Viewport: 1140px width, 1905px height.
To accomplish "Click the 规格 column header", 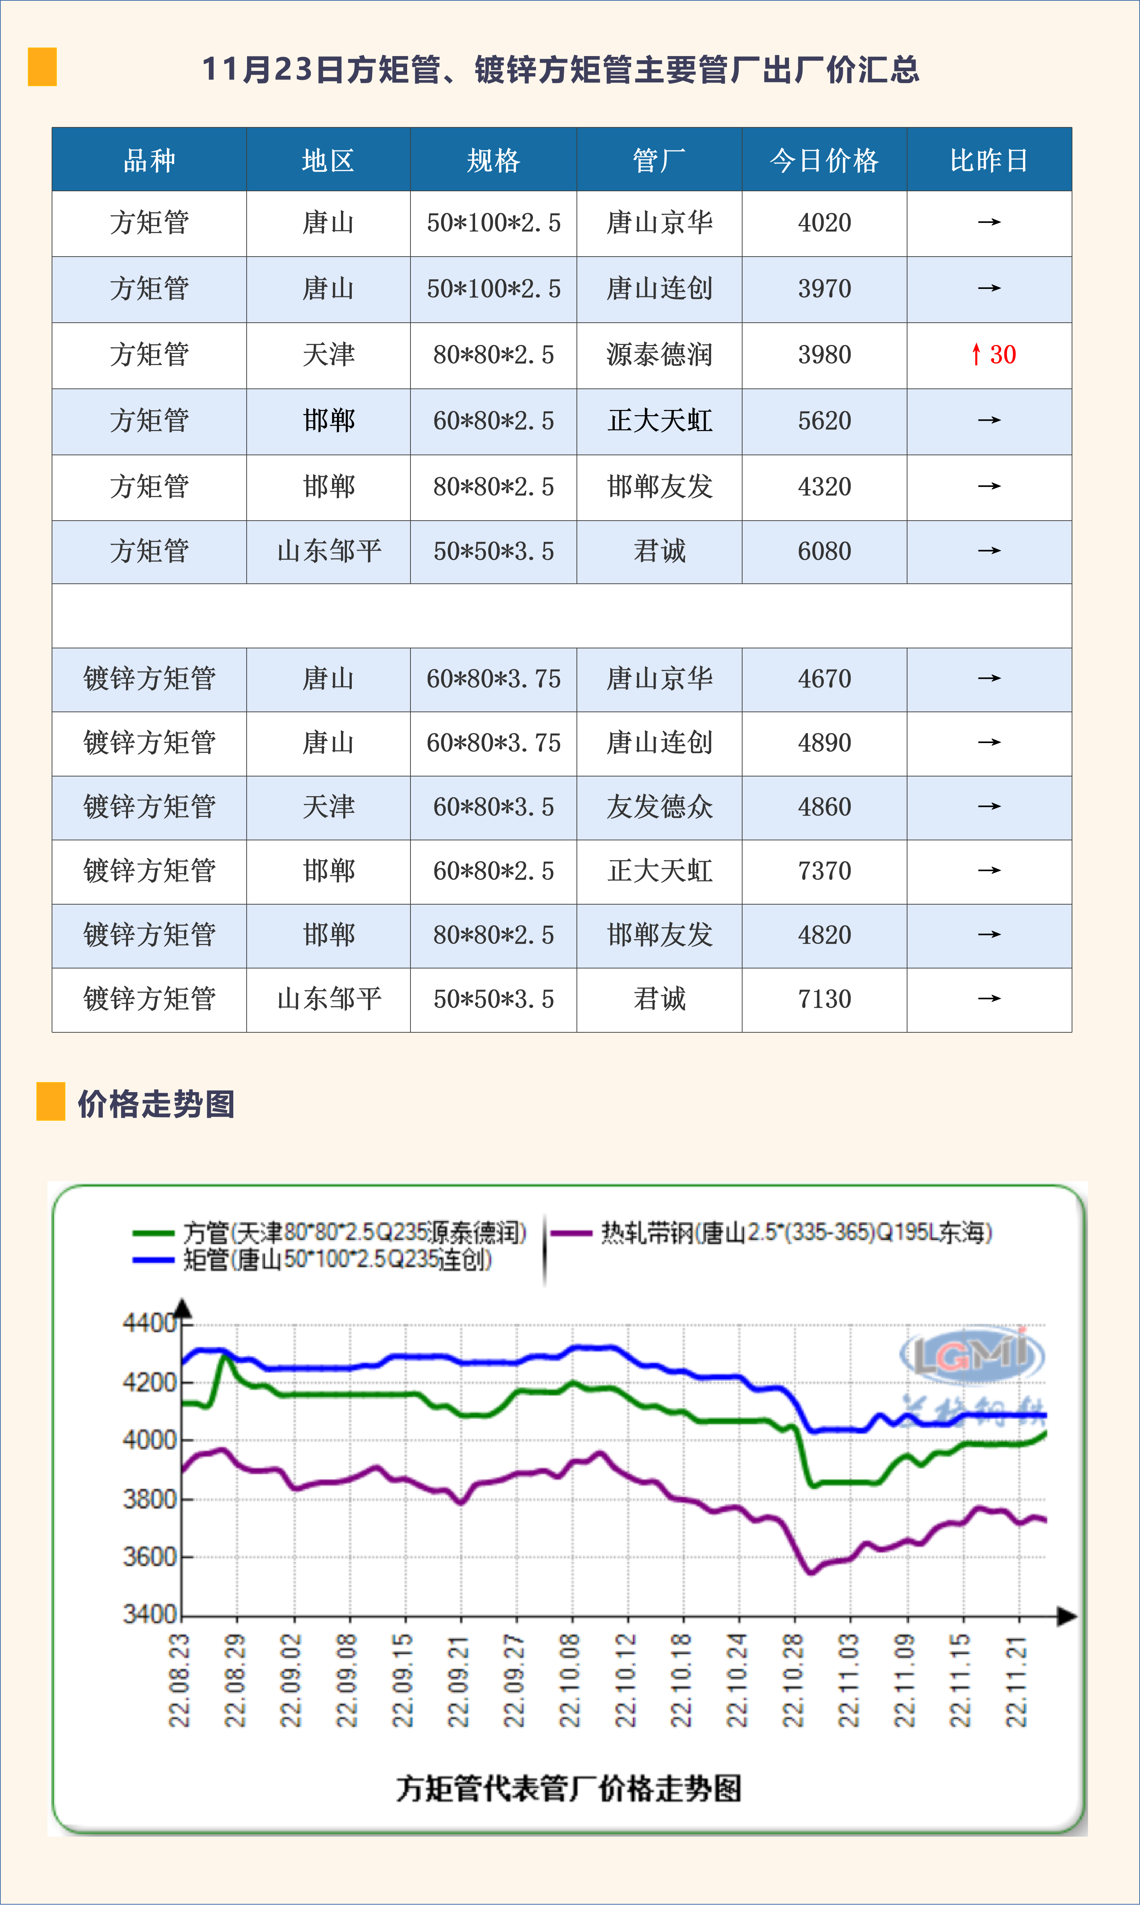I will [x=493, y=160].
